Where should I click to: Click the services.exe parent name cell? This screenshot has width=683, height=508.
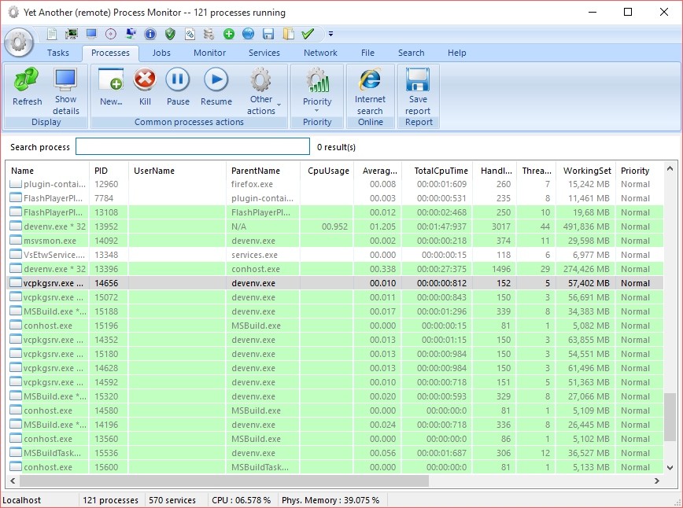pos(254,255)
